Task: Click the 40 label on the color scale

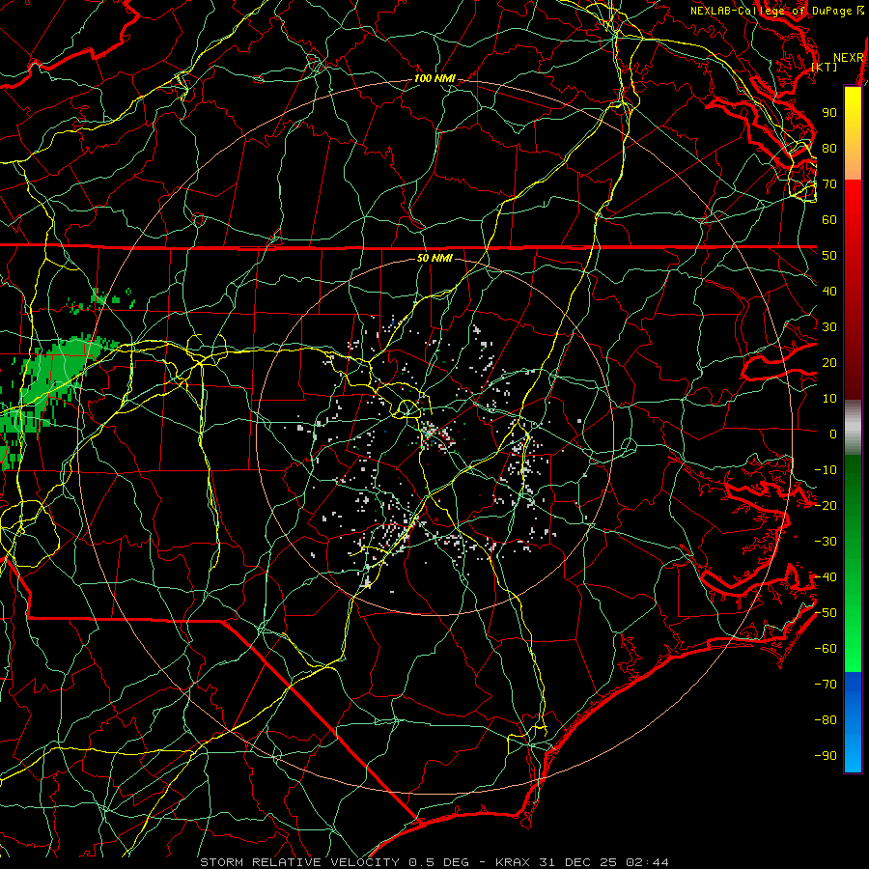Action: pos(829,291)
